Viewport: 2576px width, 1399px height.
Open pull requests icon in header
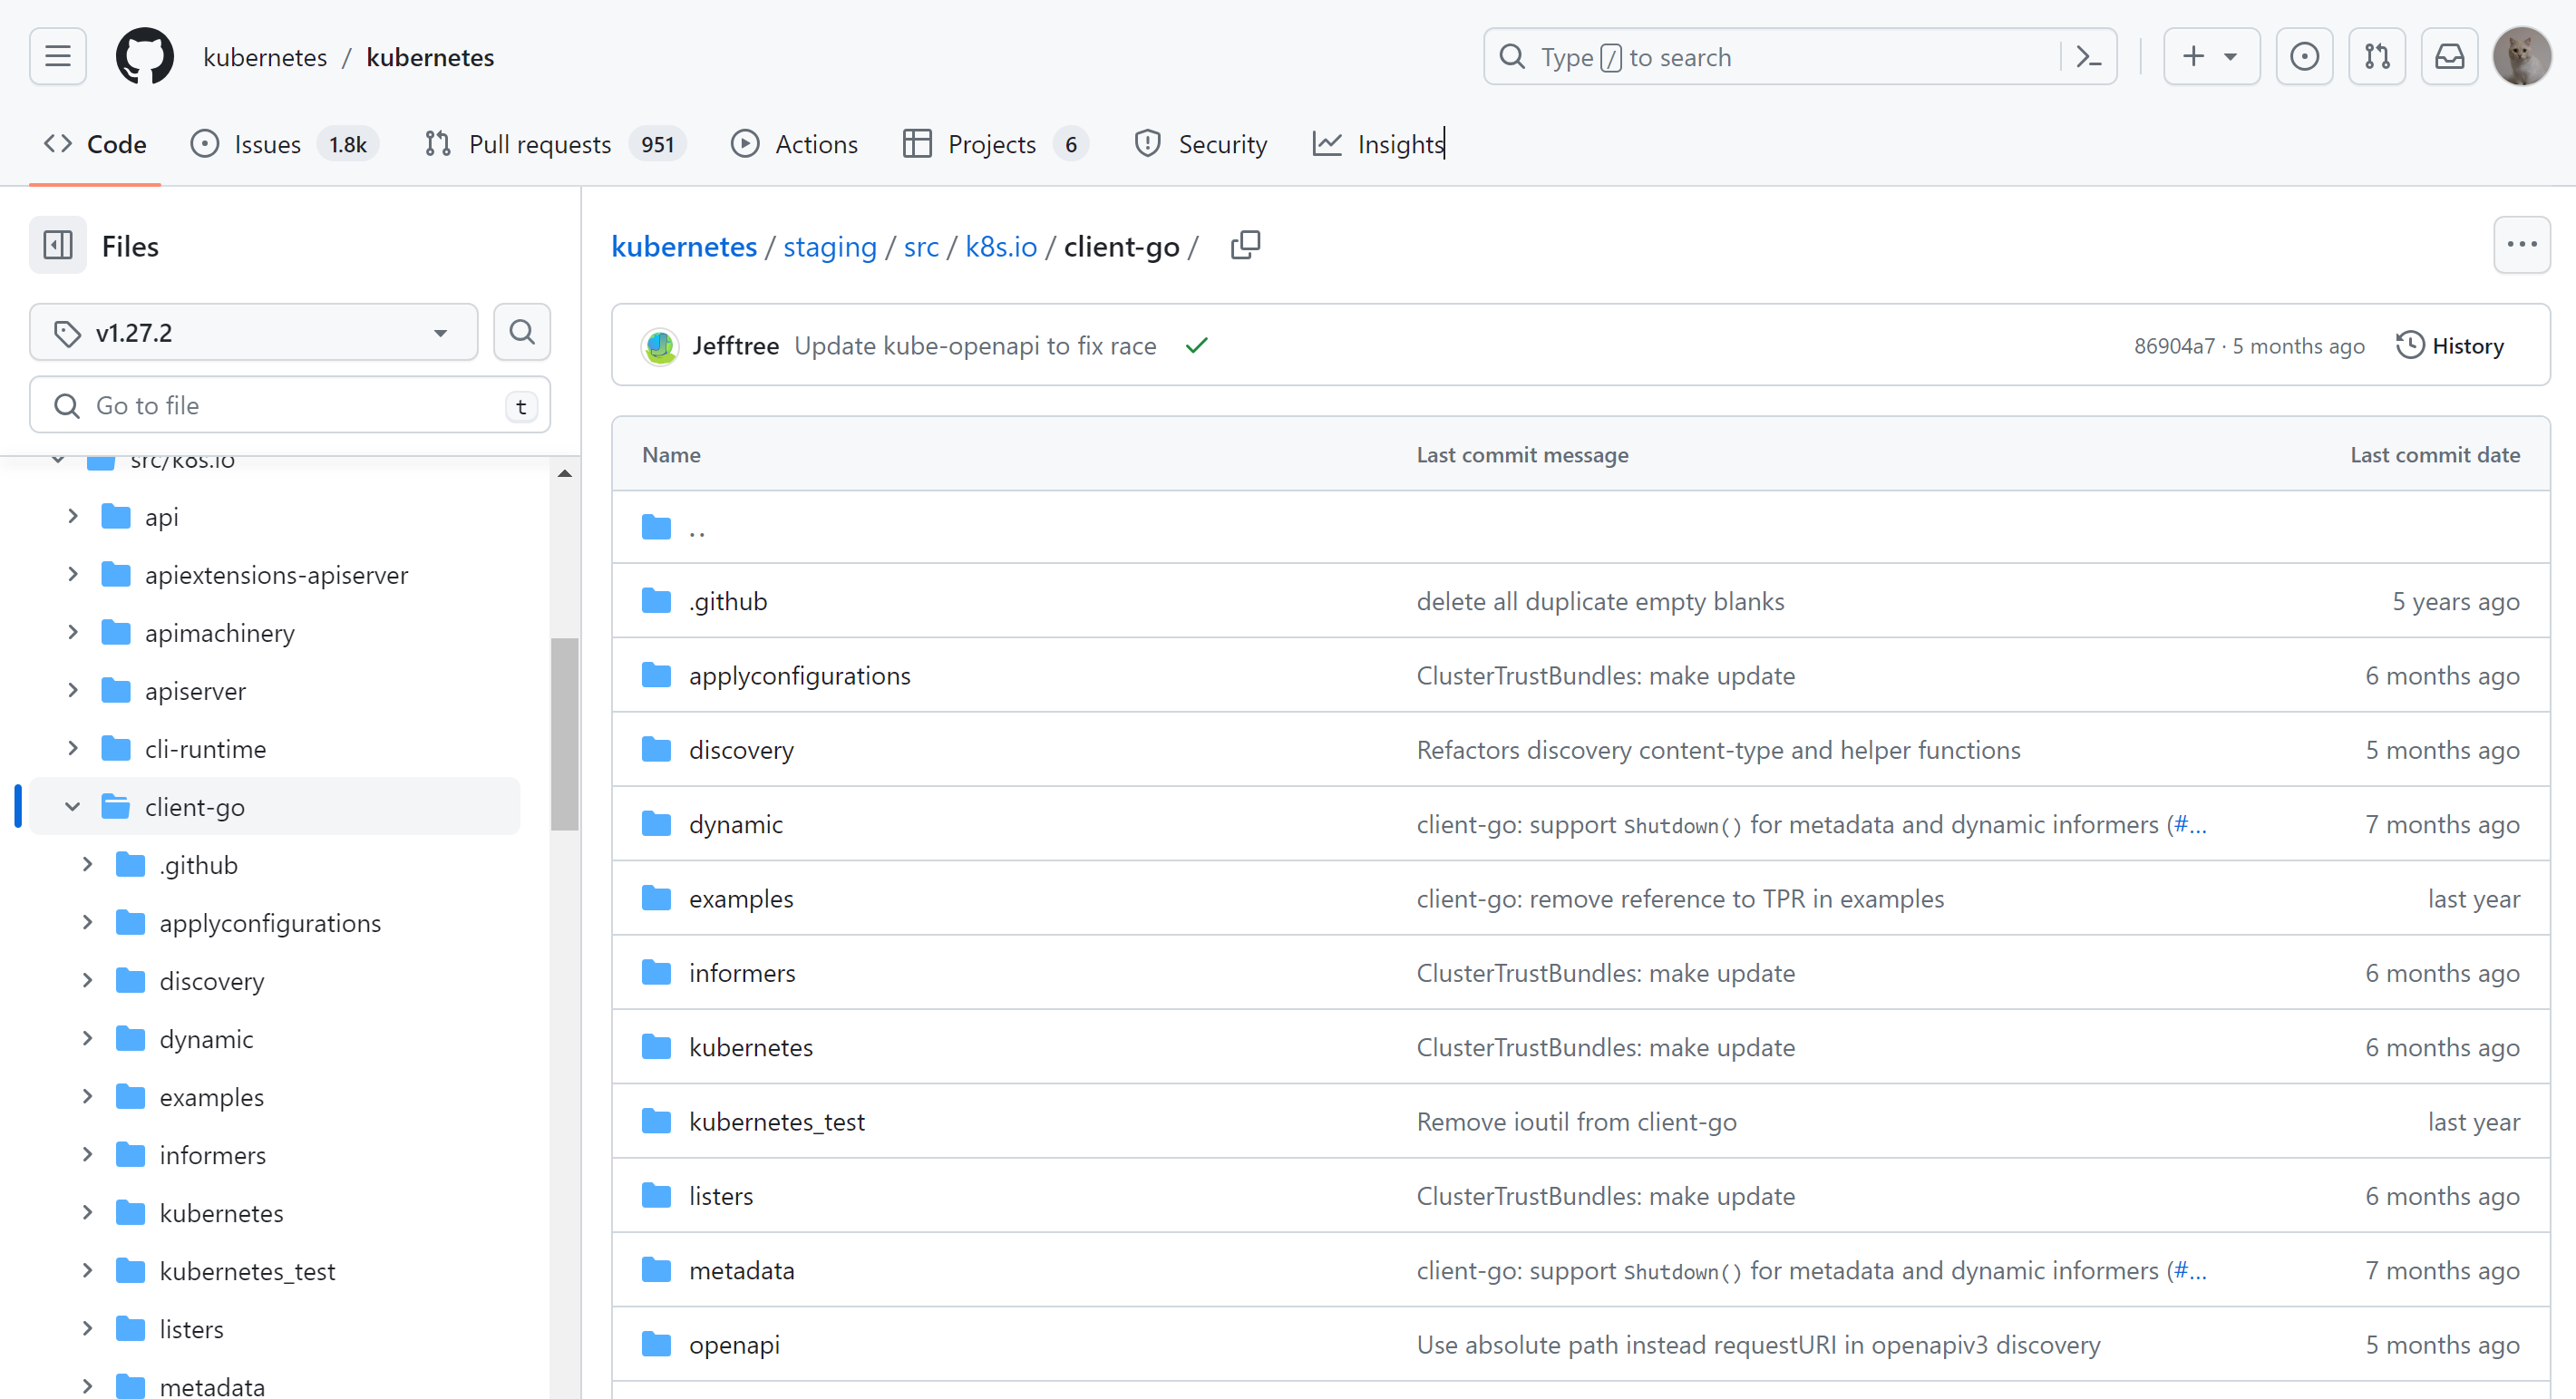tap(2377, 57)
